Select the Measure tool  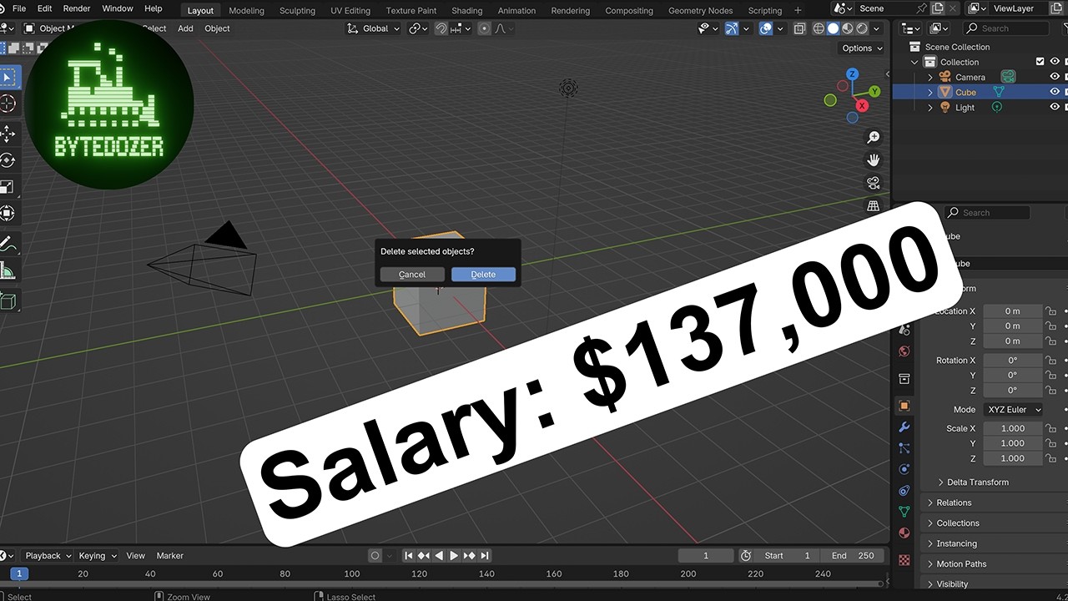tap(8, 270)
